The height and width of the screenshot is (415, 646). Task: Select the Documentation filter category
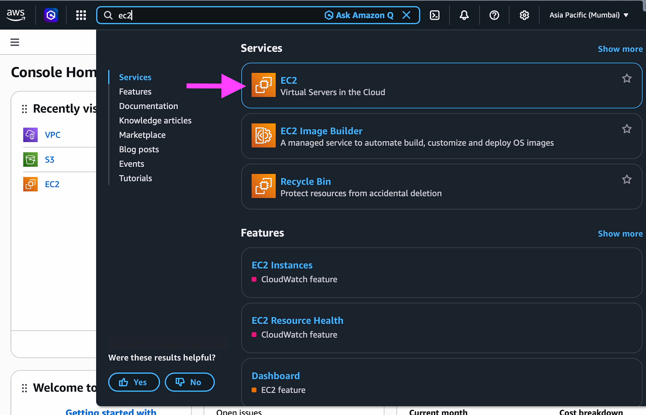coord(149,106)
